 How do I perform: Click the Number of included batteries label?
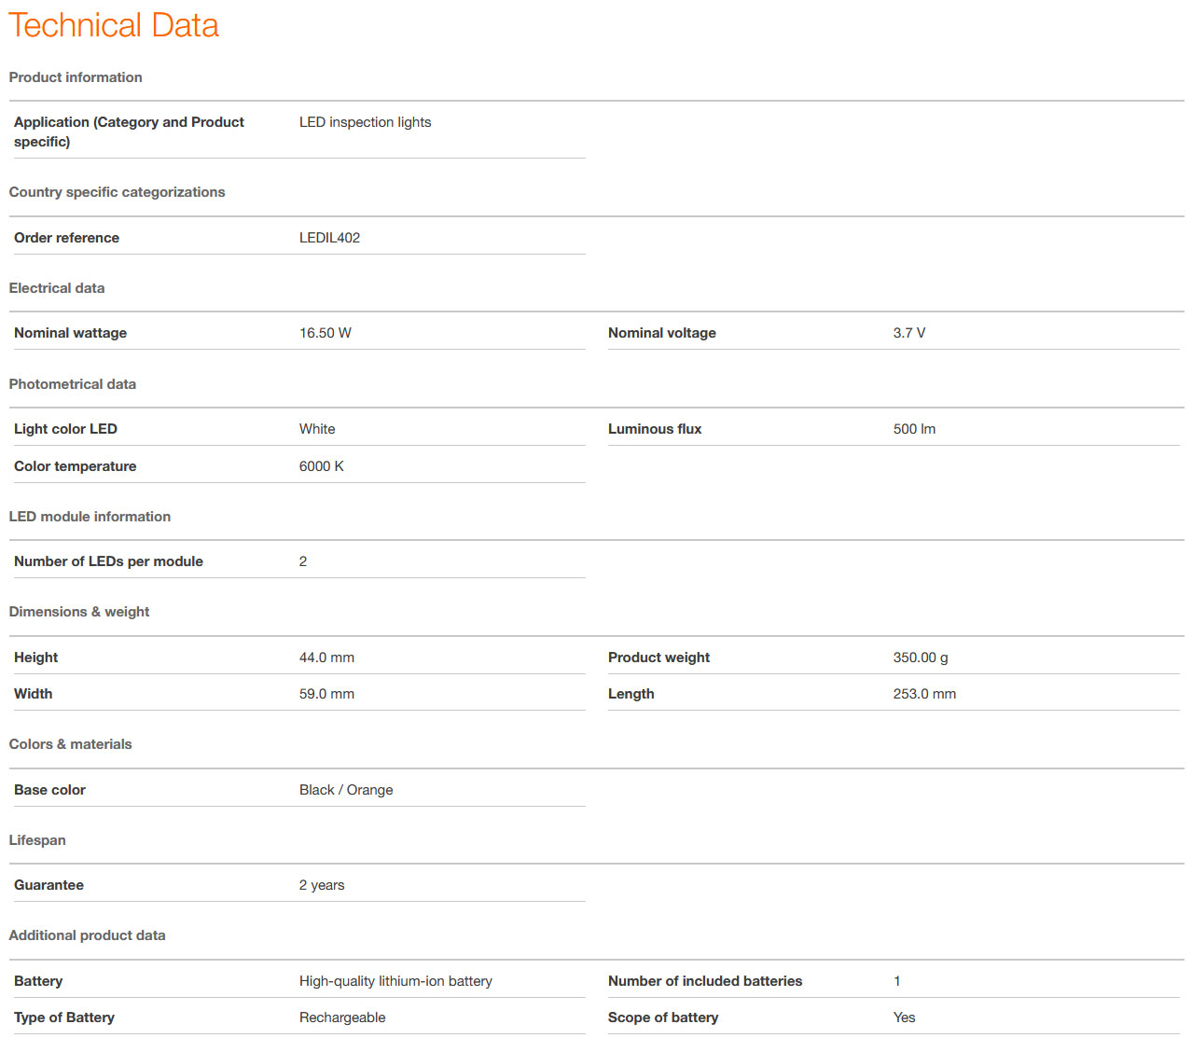tap(704, 981)
